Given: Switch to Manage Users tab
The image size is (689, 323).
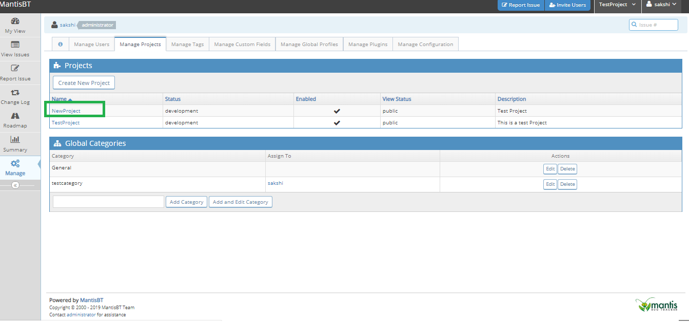Looking at the screenshot, I should click(91, 44).
